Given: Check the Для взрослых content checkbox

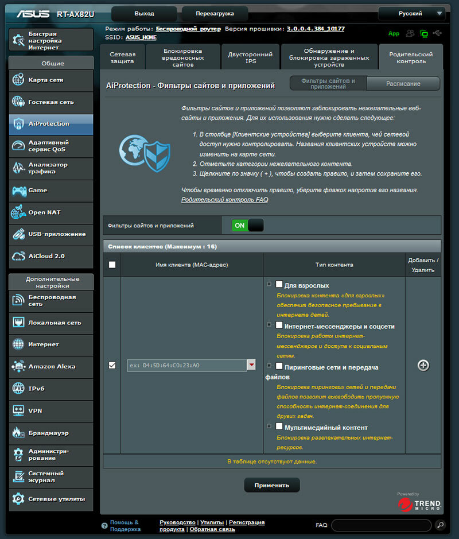Looking at the screenshot, I should 279,284.
